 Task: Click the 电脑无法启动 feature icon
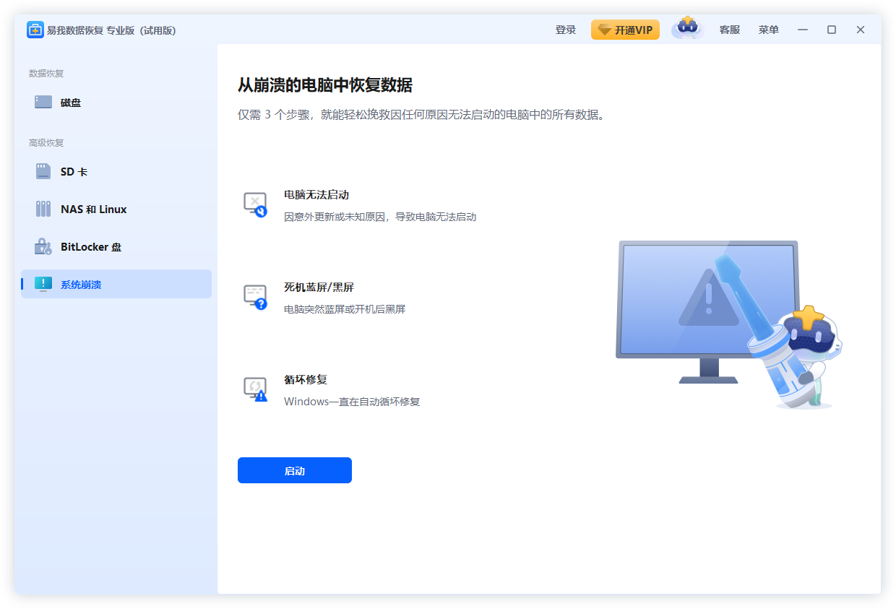click(x=255, y=204)
